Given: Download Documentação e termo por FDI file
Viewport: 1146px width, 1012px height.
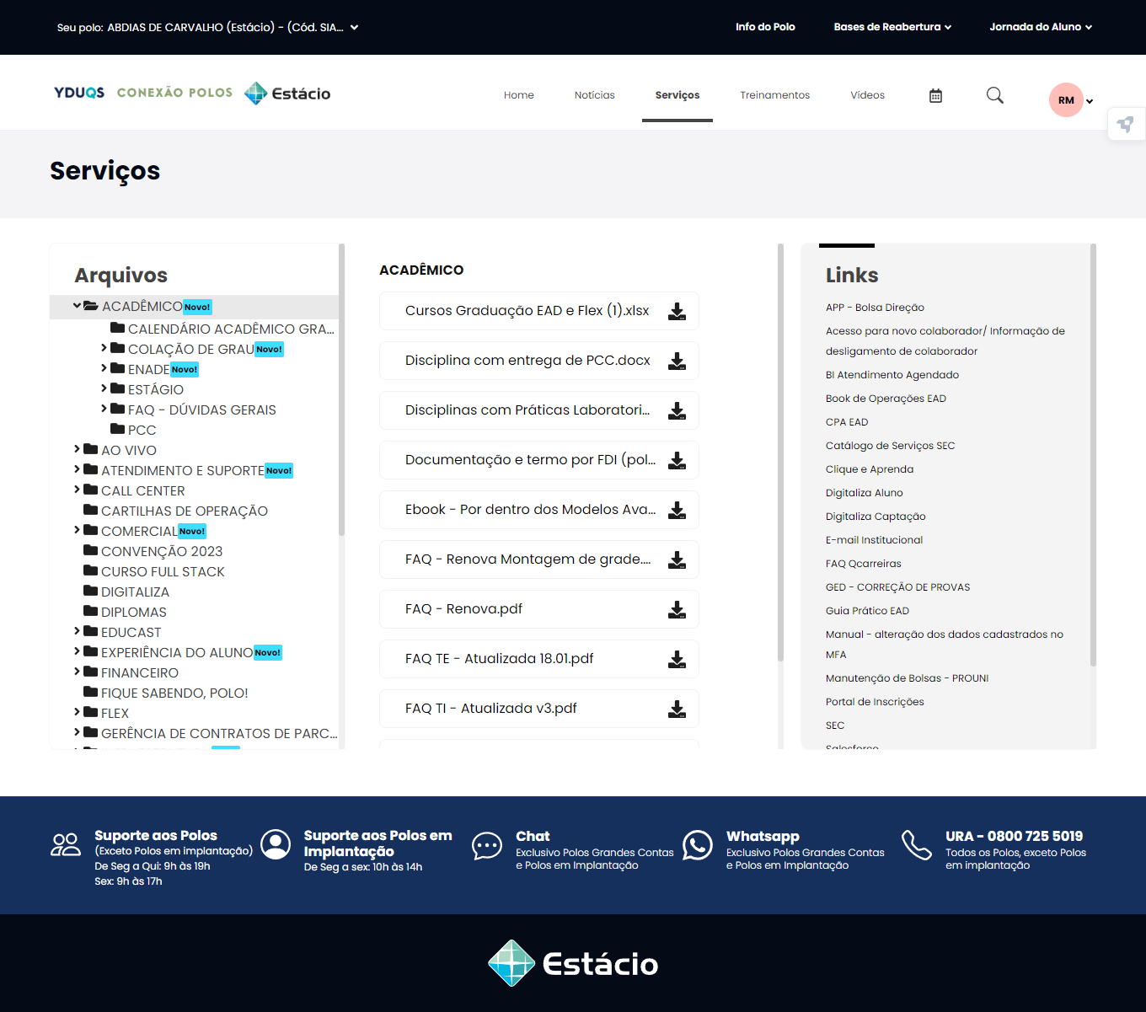Looking at the screenshot, I should click(x=677, y=461).
